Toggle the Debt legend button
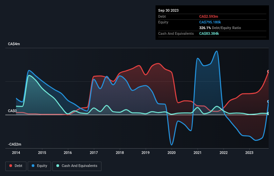The height and width of the screenshot is (176, 274). click(16, 166)
